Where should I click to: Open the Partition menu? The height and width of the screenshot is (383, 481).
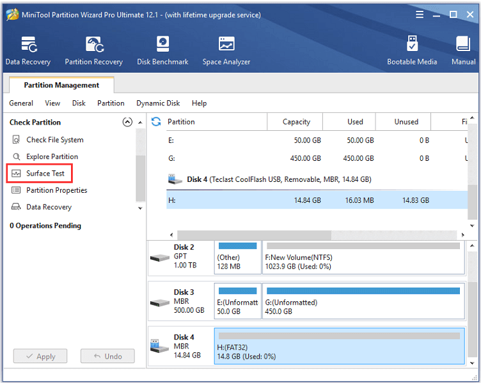(x=111, y=103)
